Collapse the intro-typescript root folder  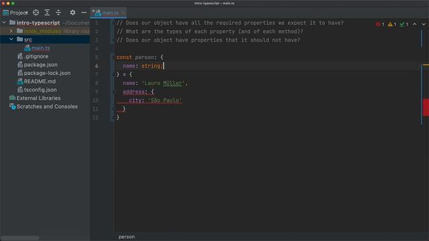click(4, 23)
